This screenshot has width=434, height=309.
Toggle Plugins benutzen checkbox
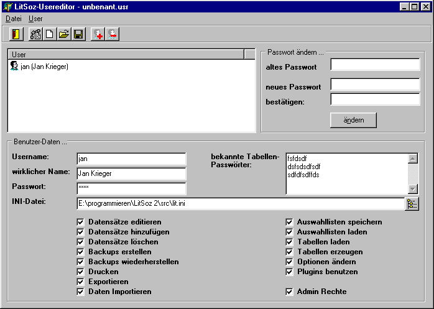(289, 272)
